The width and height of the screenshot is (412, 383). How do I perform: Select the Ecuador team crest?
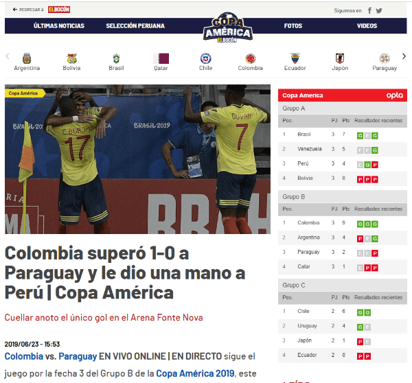pos(295,58)
